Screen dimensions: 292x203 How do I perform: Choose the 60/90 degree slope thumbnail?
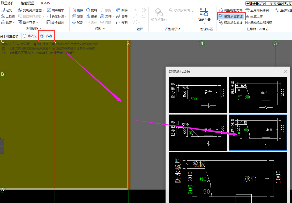[x=258, y=133]
